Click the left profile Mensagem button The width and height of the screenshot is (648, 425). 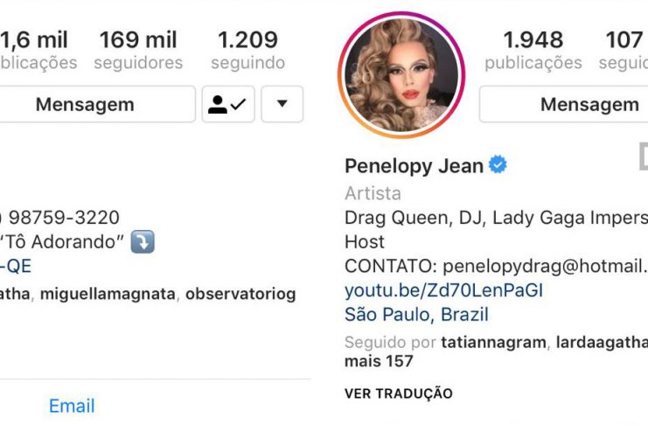point(85,104)
